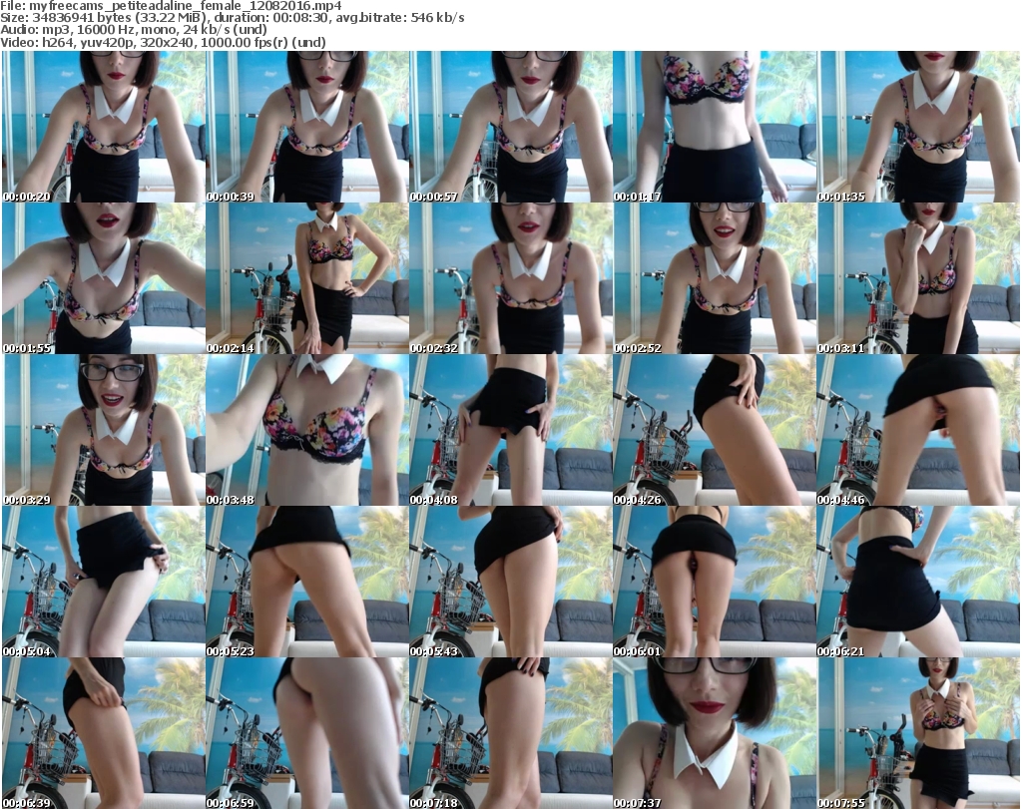Click the line reading 'Size: 34836941 bytes'
This screenshot has height=809, width=1022.
pos(232,18)
